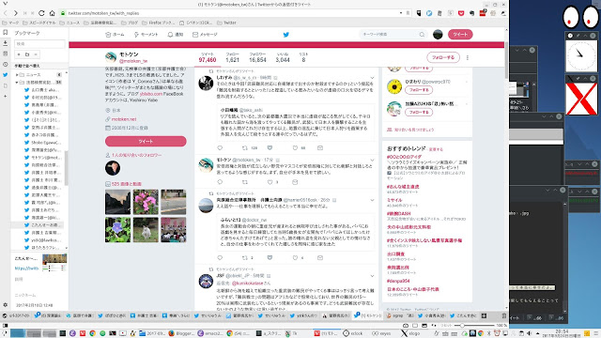Open the address bar history dropdown arrow
This screenshot has width=601, height=338.
[x=401, y=13]
